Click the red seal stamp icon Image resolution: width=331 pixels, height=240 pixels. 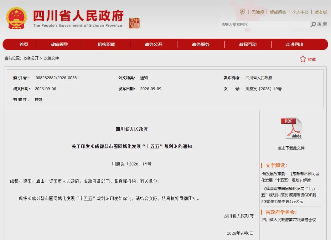pyautogui.click(x=134, y=23)
